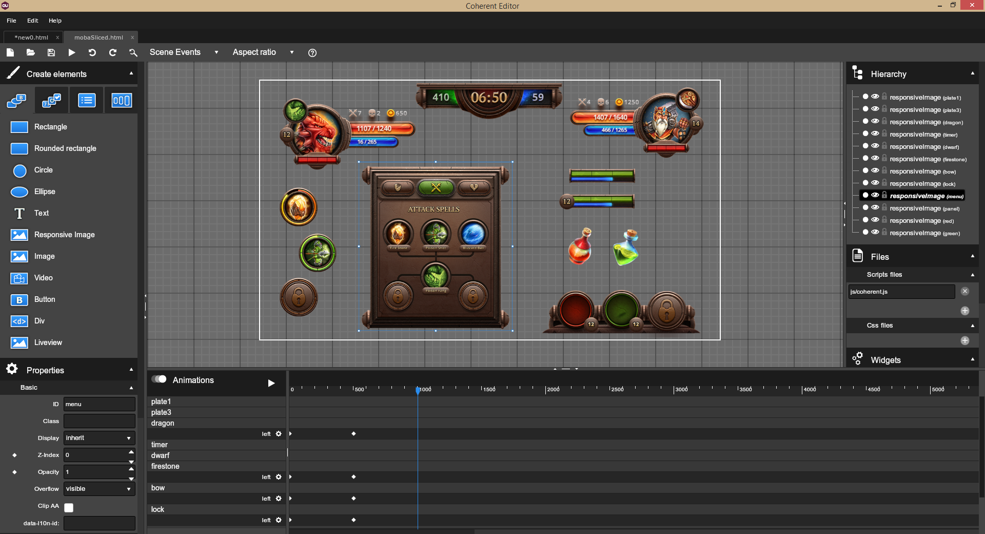The height and width of the screenshot is (534, 985).
Task: Select the Responsive Image element tool
Action: tap(64, 235)
